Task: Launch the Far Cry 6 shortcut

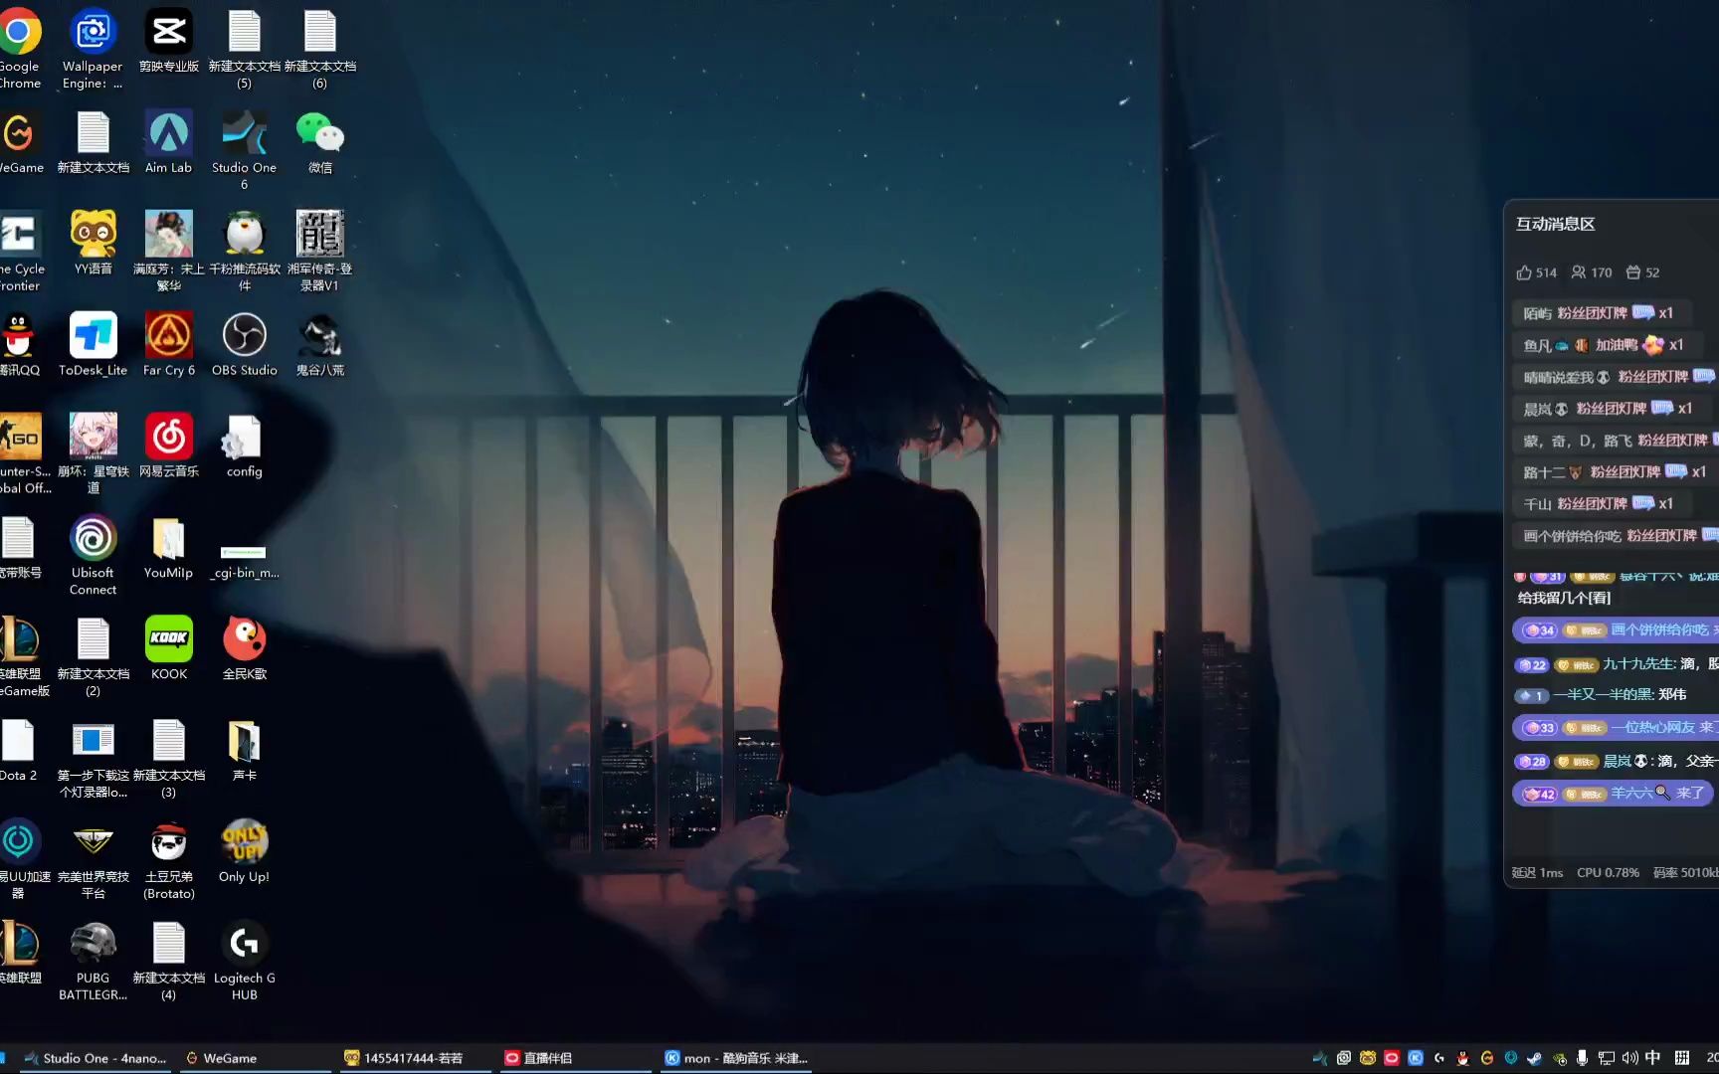Action: coord(169,345)
